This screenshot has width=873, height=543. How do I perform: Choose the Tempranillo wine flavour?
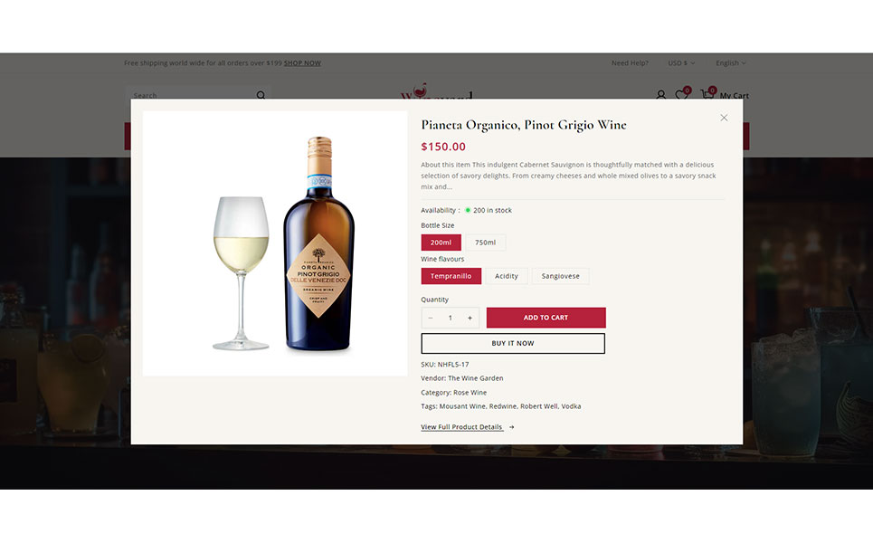(x=451, y=276)
